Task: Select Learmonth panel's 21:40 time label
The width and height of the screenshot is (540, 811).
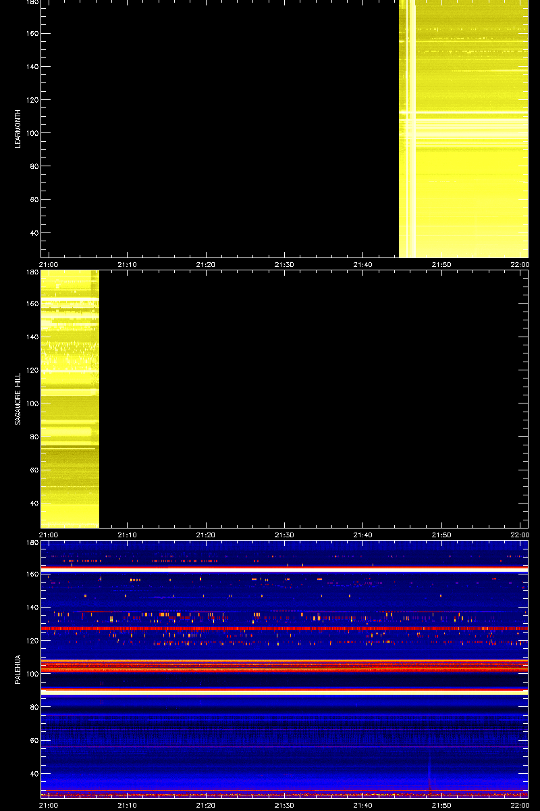Action: coord(363,264)
